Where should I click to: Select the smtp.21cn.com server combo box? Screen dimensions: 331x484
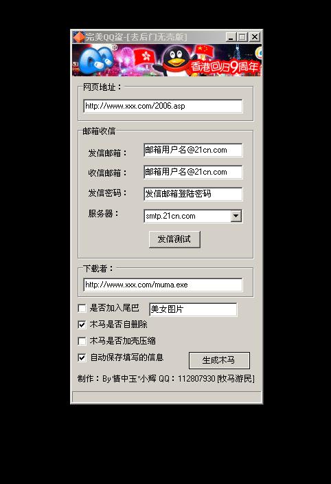193,216
